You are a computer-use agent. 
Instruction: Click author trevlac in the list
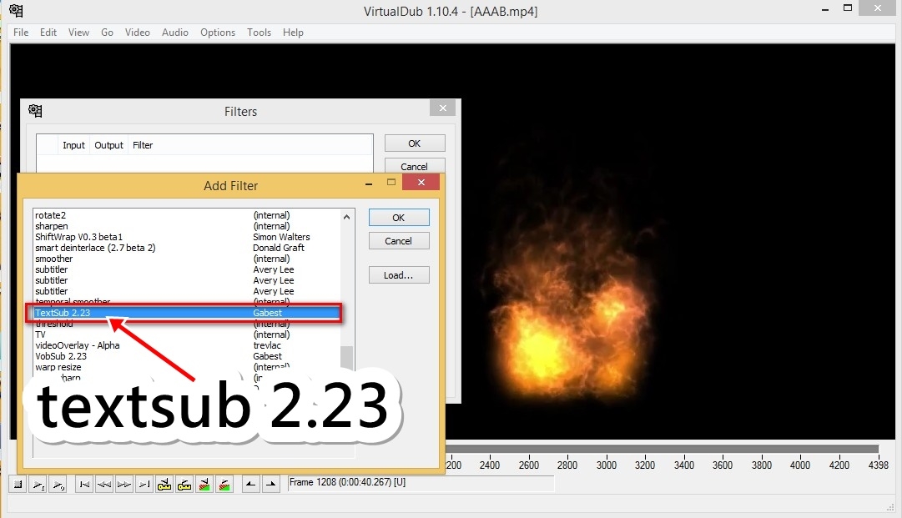coord(267,345)
